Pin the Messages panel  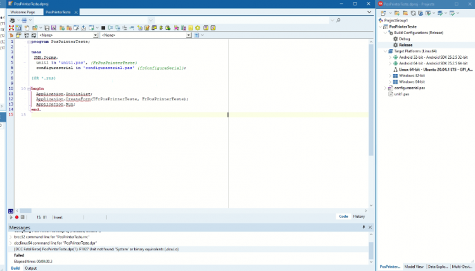tap(364, 227)
